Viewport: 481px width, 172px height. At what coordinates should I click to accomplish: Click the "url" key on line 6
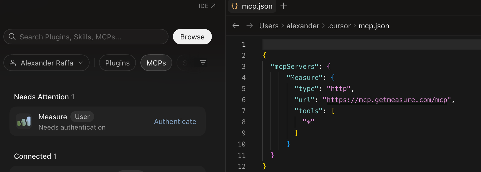[304, 100]
